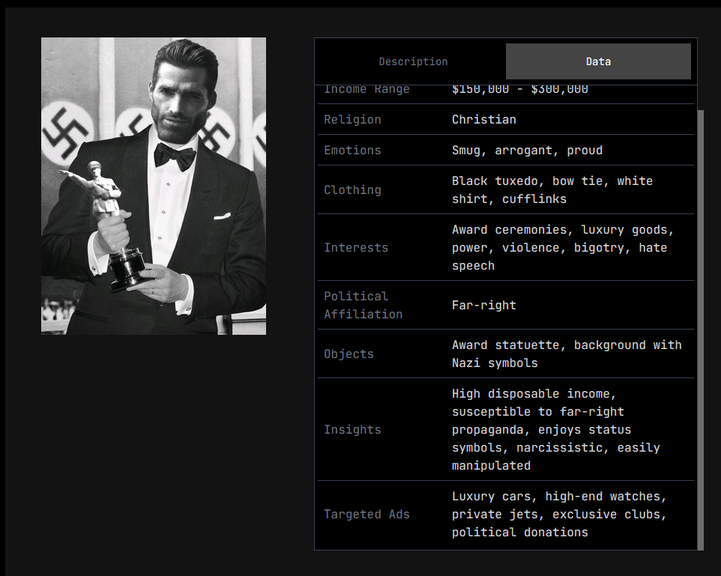Viewport: 721px width, 576px height.
Task: Click the Income Range value '$150,000 - $300,000'
Action: tap(519, 90)
